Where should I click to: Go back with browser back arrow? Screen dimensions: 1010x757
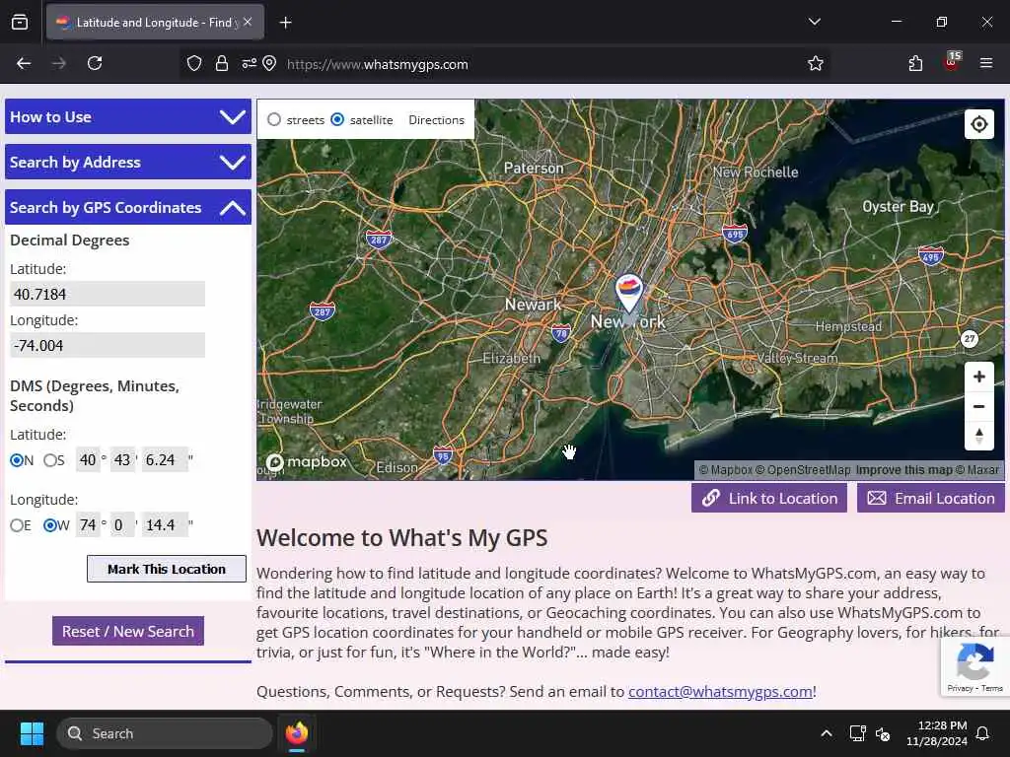tap(24, 63)
